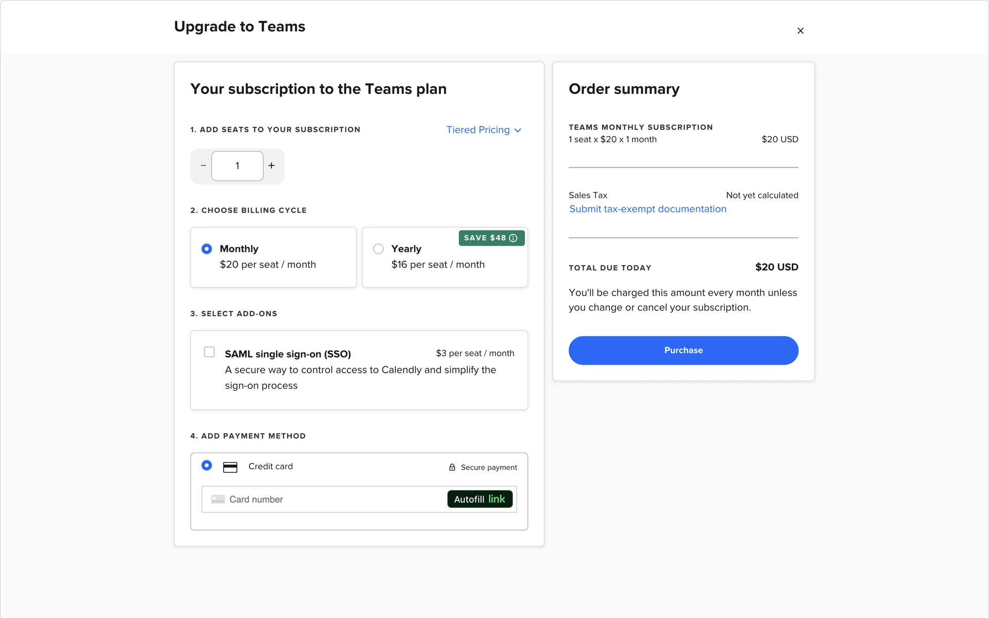Select the Yearly billing radio button
Viewport: 989px width, 618px height.
pyautogui.click(x=379, y=249)
